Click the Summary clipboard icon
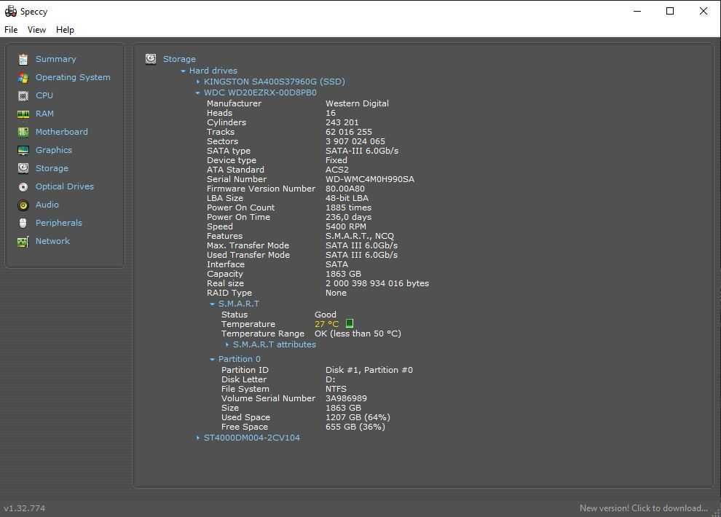 tap(23, 59)
